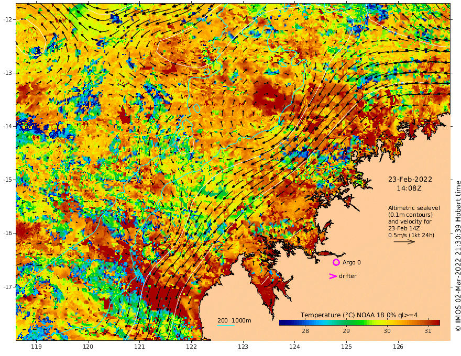Click the '14:08Z' time label
This screenshot has height=356, width=461.
coord(409,188)
